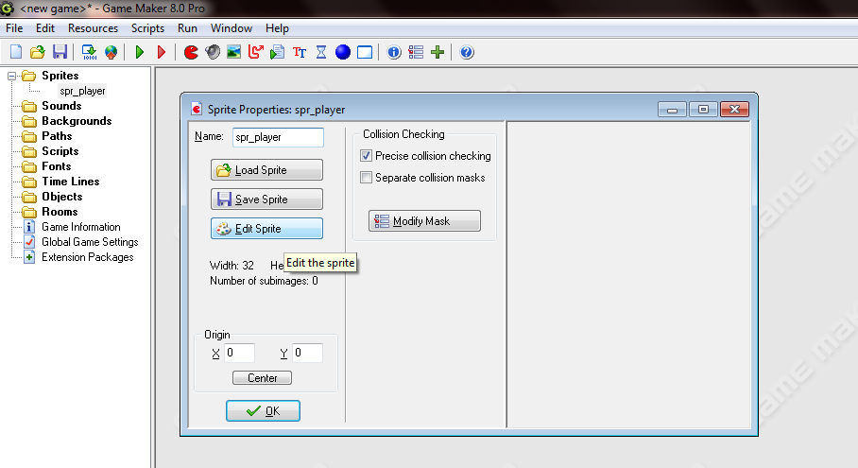Create a font TT icon
Viewport: 858px width, 468px height.
[300, 52]
